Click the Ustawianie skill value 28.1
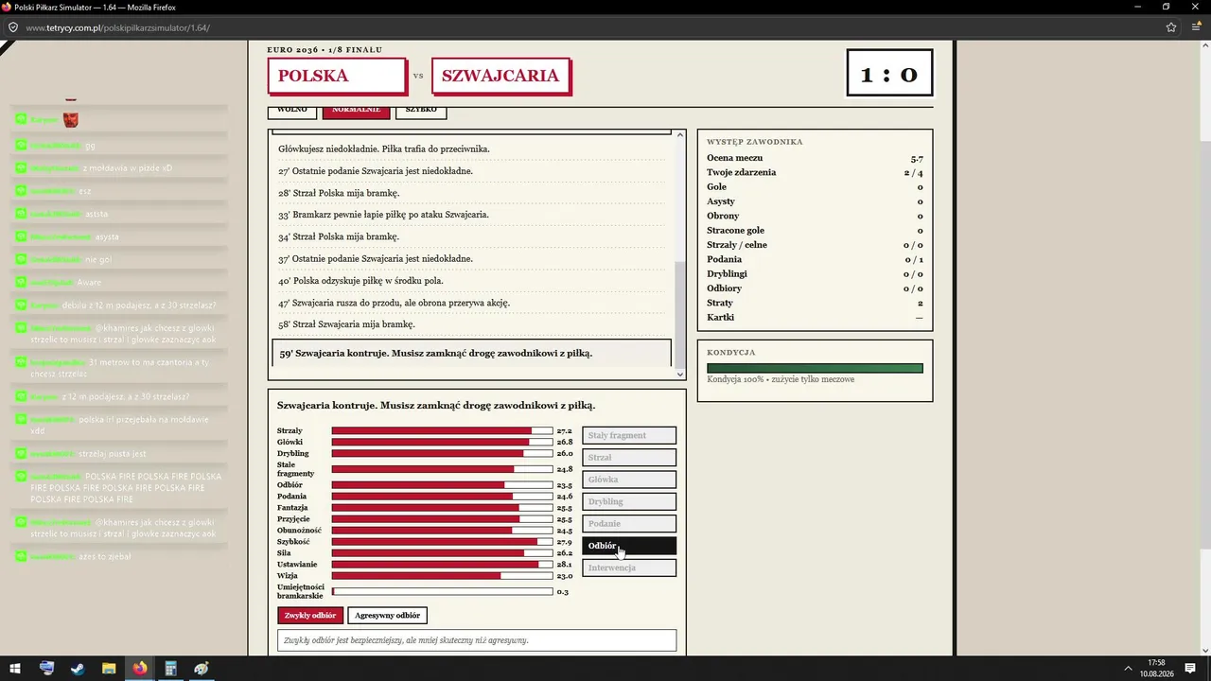The width and height of the screenshot is (1211, 681). pos(564,565)
